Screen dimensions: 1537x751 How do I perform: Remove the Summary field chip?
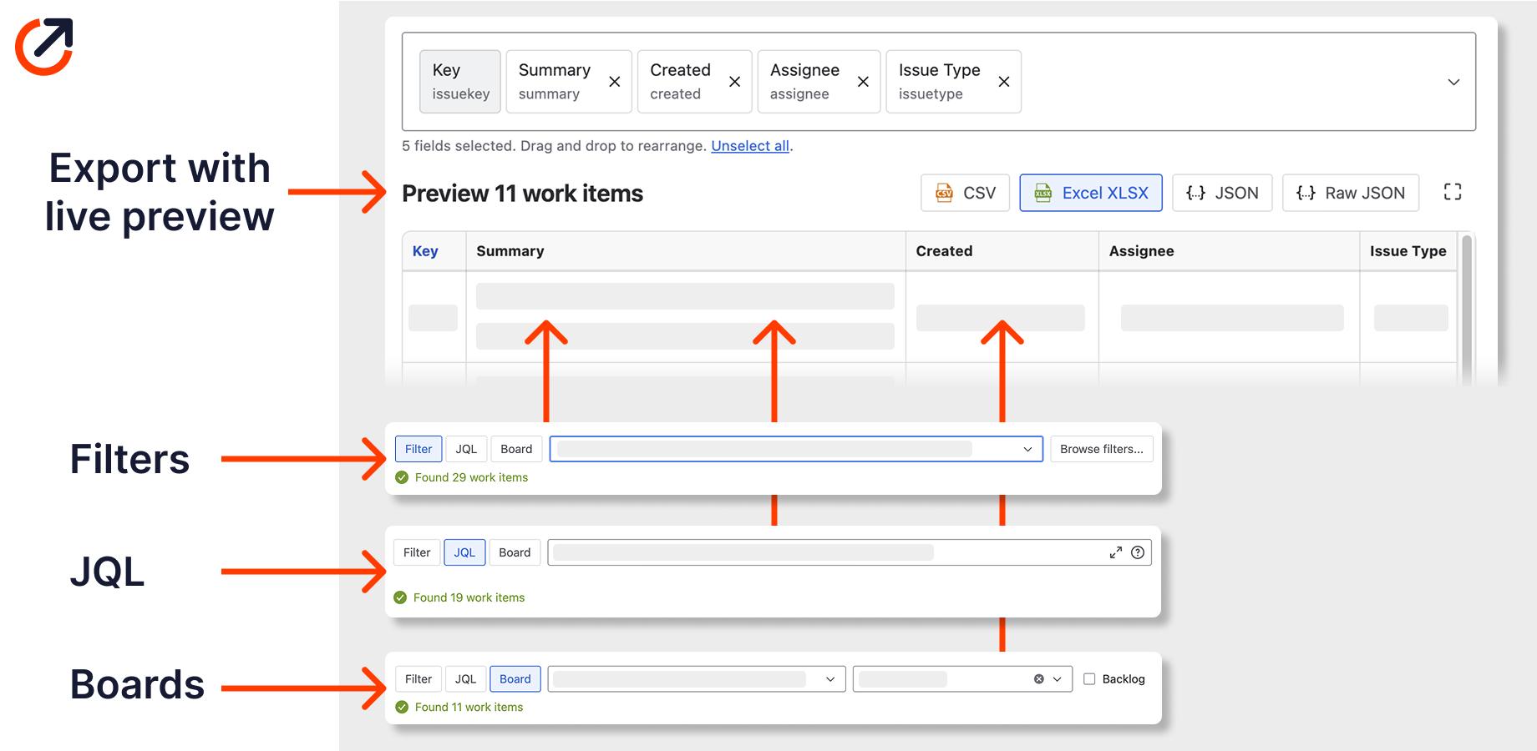click(614, 81)
